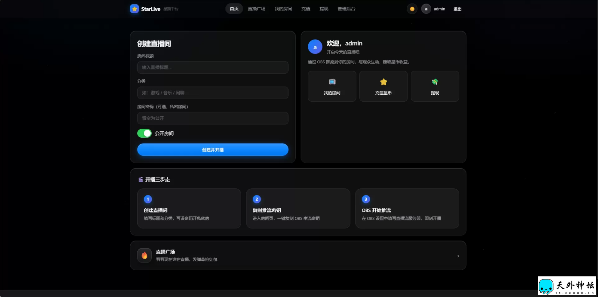Open the 直播广场 nav item

click(x=257, y=9)
